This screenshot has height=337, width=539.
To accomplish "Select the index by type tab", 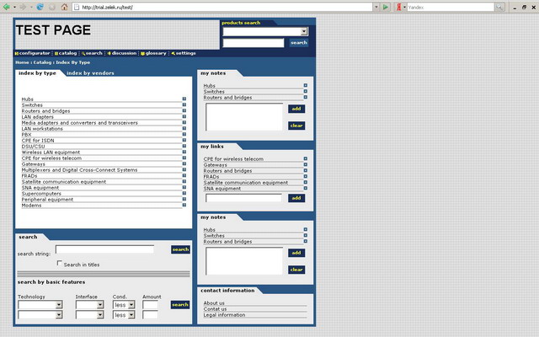I will [x=37, y=73].
